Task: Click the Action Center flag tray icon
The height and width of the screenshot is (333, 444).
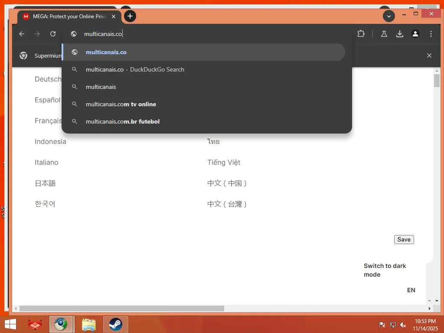Action: pos(382,325)
